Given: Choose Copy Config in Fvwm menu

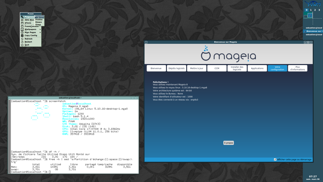Looking at the screenshot, I should tap(31, 36).
